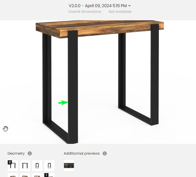This screenshot has height=177, width=196.
Task: Select third thumbnail in second Geometry row
Action: (x=37, y=175)
